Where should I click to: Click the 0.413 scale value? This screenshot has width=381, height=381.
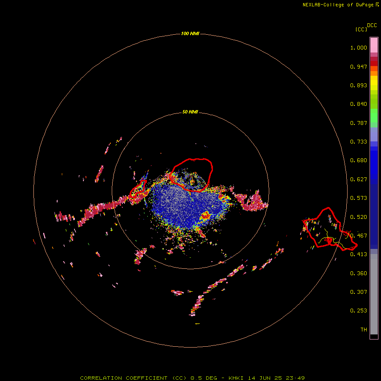[359, 254]
